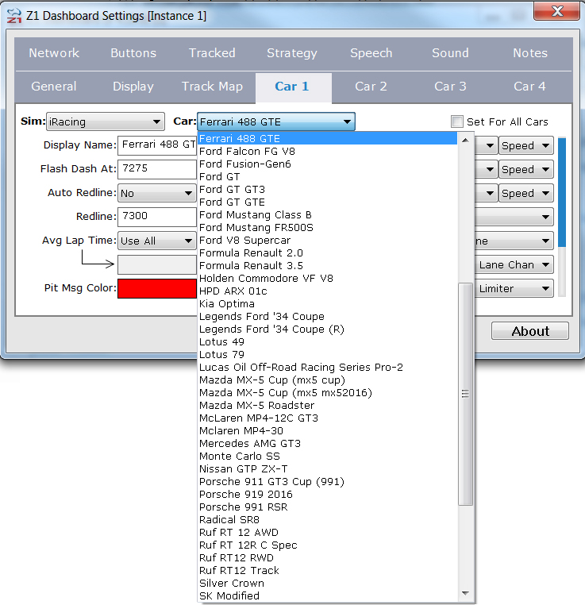The width and height of the screenshot is (585, 605).
Task: Click the About button
Action: [530, 331]
